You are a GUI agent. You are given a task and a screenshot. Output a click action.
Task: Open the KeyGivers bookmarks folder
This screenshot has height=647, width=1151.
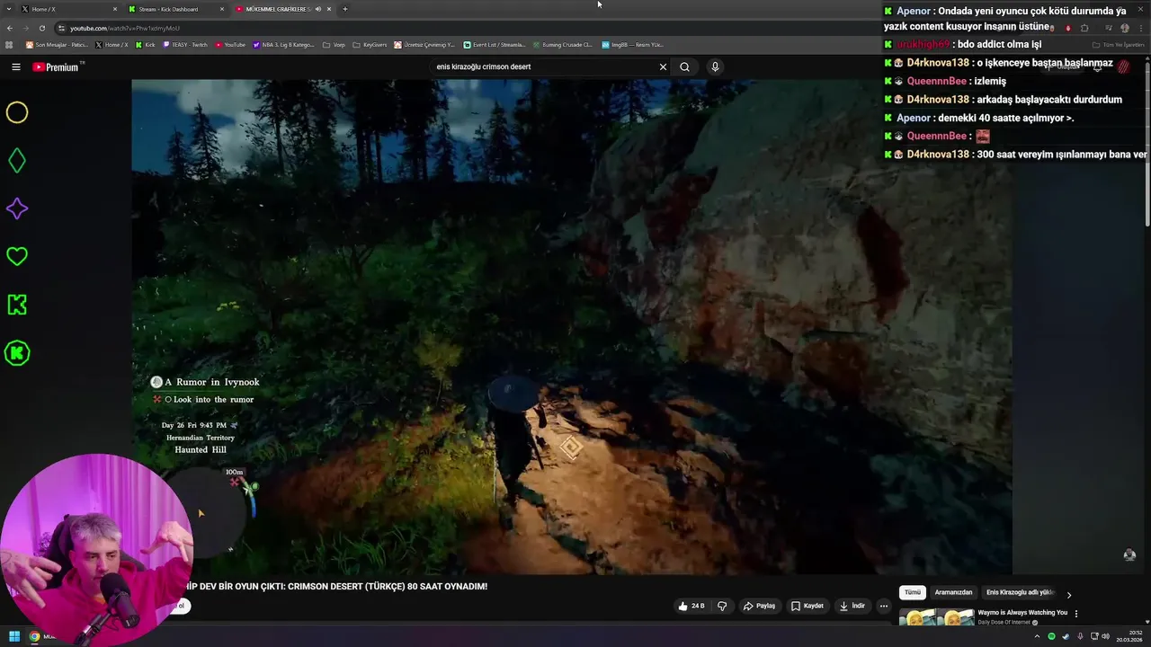(x=370, y=44)
